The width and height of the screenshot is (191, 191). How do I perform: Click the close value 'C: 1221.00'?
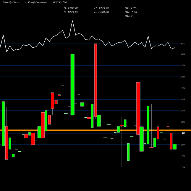pyautogui.click(x=71, y=12)
